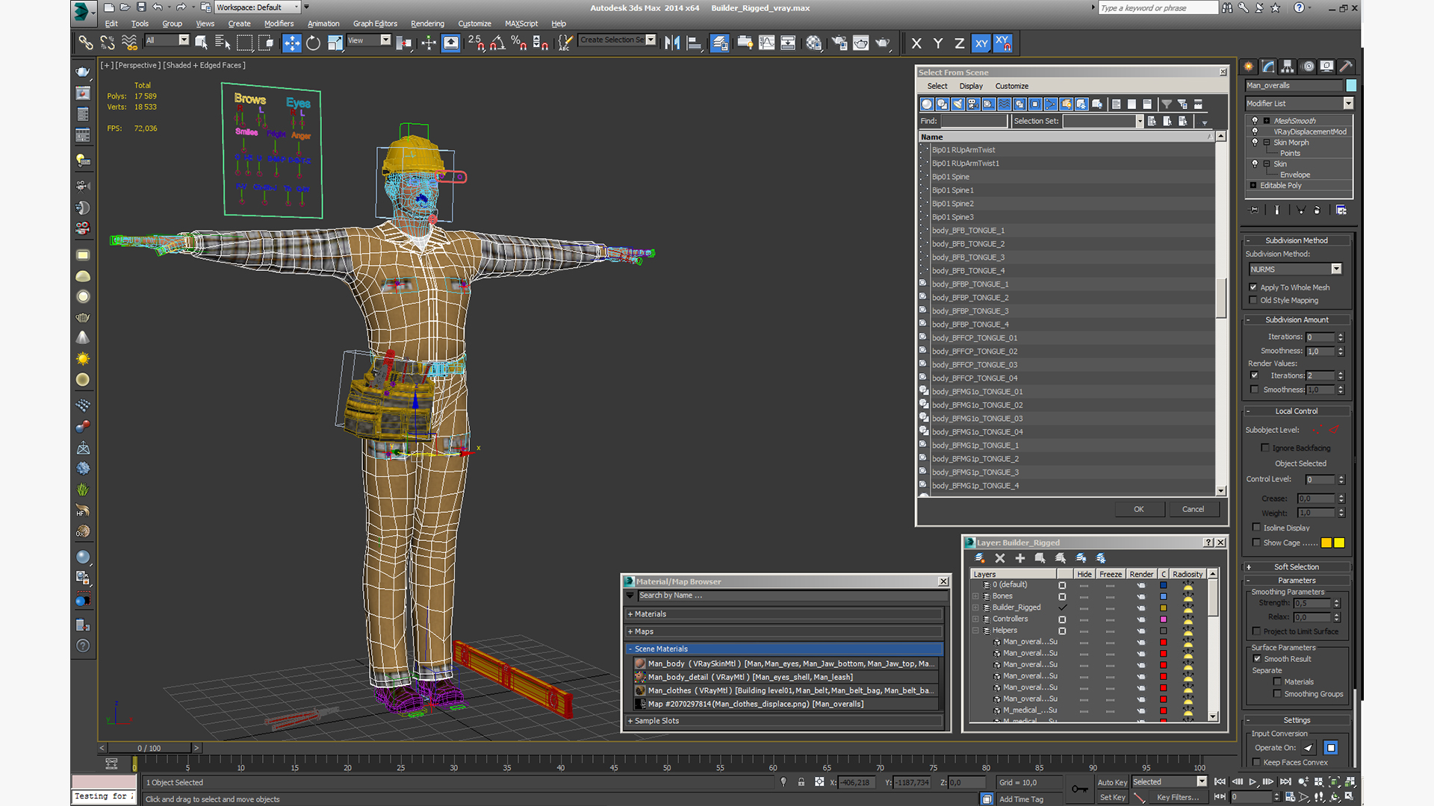Screen dimensions: 1434x806
Task: Restrict to X axis button
Action: click(916, 43)
